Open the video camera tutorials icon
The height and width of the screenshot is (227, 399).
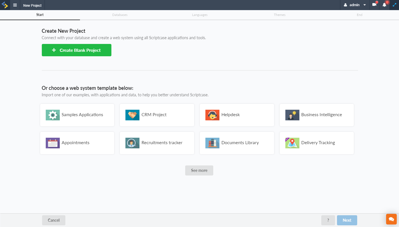pyautogui.click(x=374, y=5)
